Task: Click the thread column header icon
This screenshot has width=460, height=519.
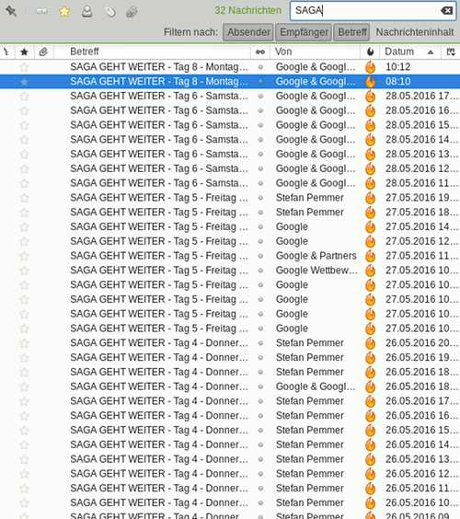Action: [6, 52]
